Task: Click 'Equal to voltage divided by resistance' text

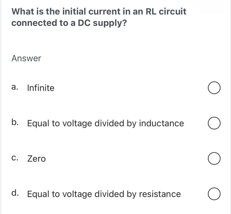Action: [104, 194]
